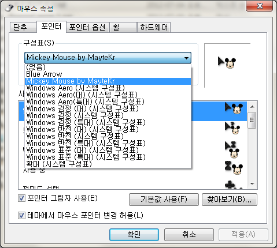Select Windows 검정 (시스템 구성표)

pyautogui.click(x=108, y=115)
